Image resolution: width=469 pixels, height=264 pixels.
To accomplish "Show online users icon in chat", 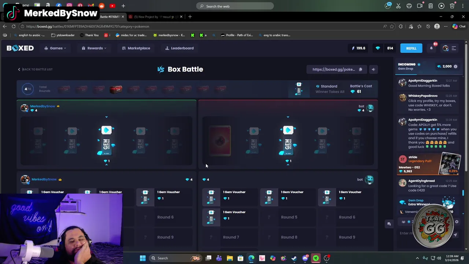I will click(403, 221).
